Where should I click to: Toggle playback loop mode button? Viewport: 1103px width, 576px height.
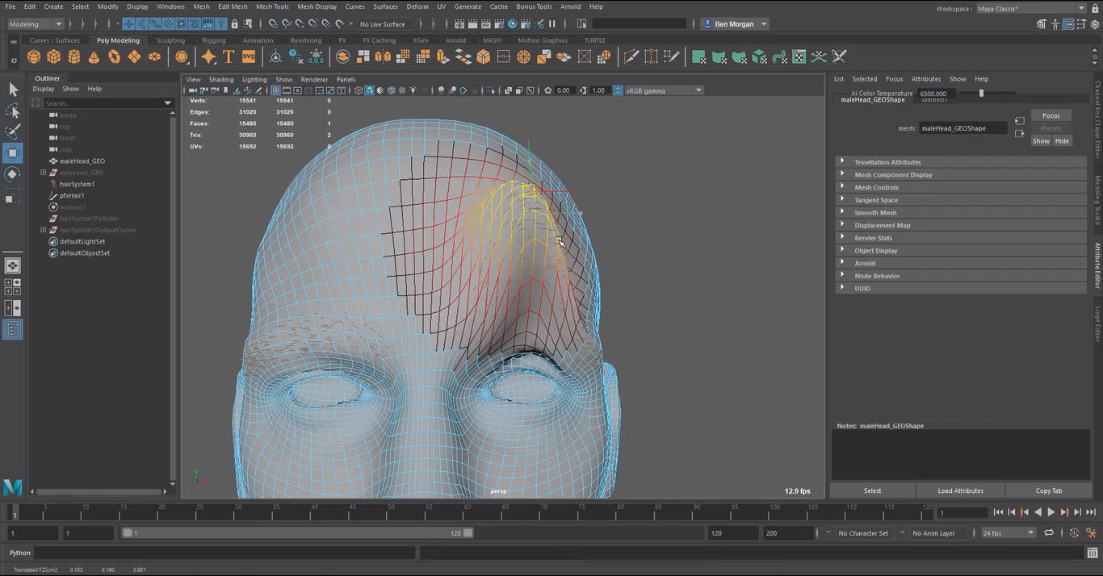tap(1048, 533)
